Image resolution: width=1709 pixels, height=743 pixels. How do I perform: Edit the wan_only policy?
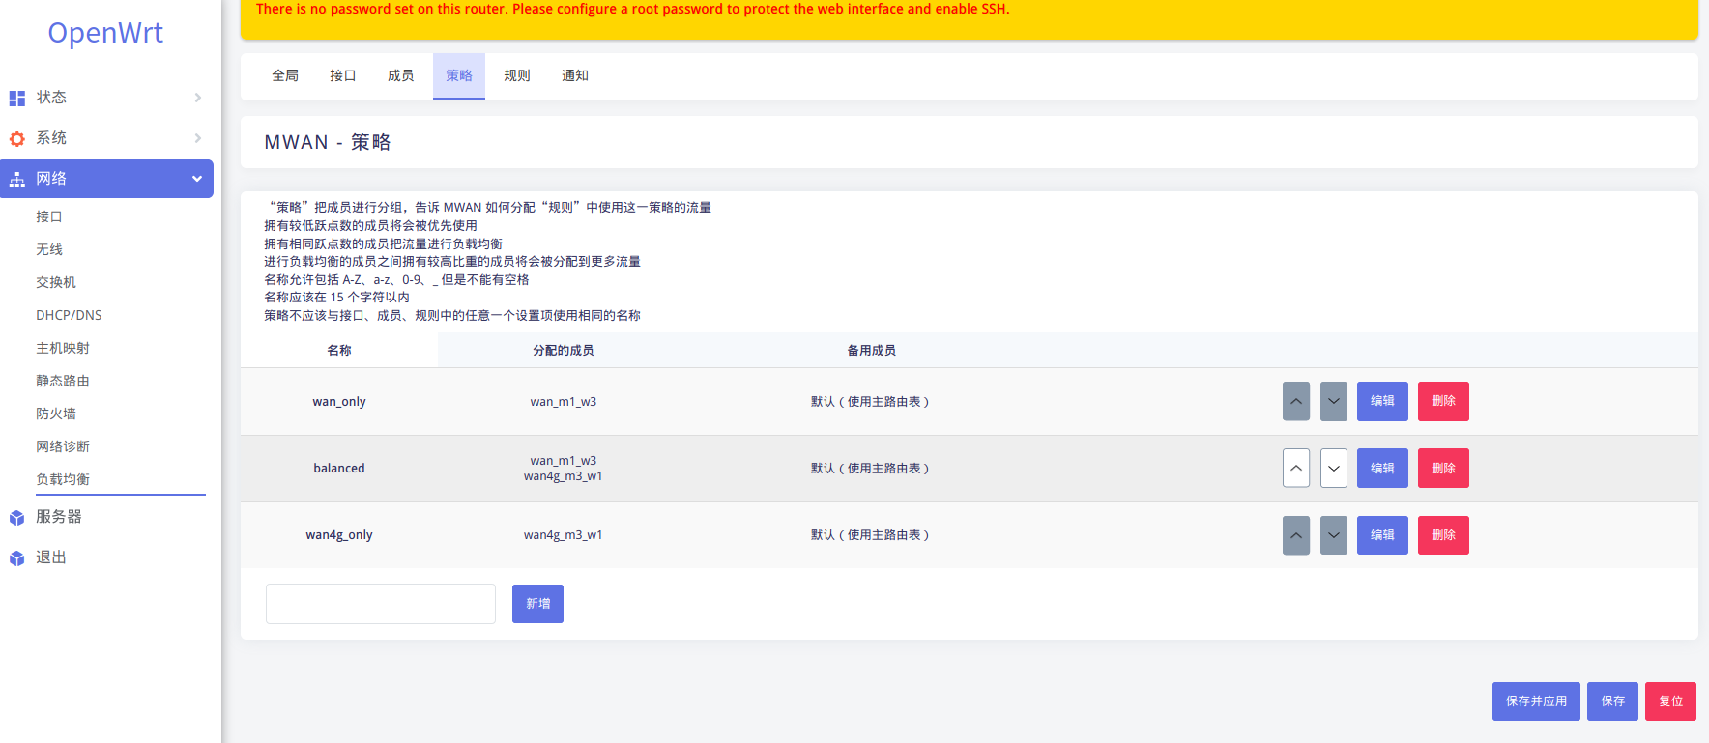pos(1382,401)
